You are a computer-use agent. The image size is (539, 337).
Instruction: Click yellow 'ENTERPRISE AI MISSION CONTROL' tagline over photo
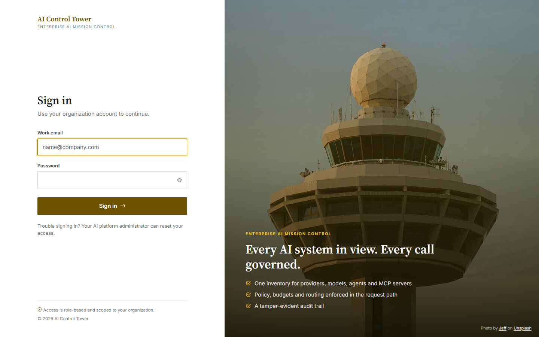click(x=288, y=234)
